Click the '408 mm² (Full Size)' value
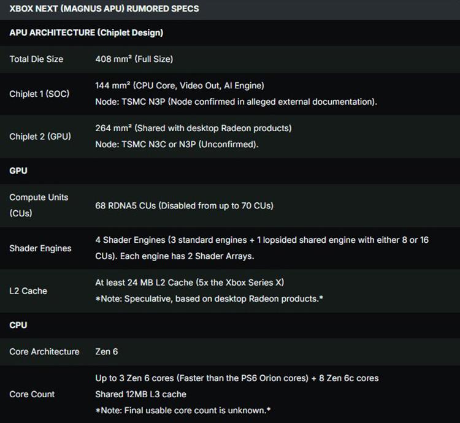 pyautogui.click(x=134, y=59)
